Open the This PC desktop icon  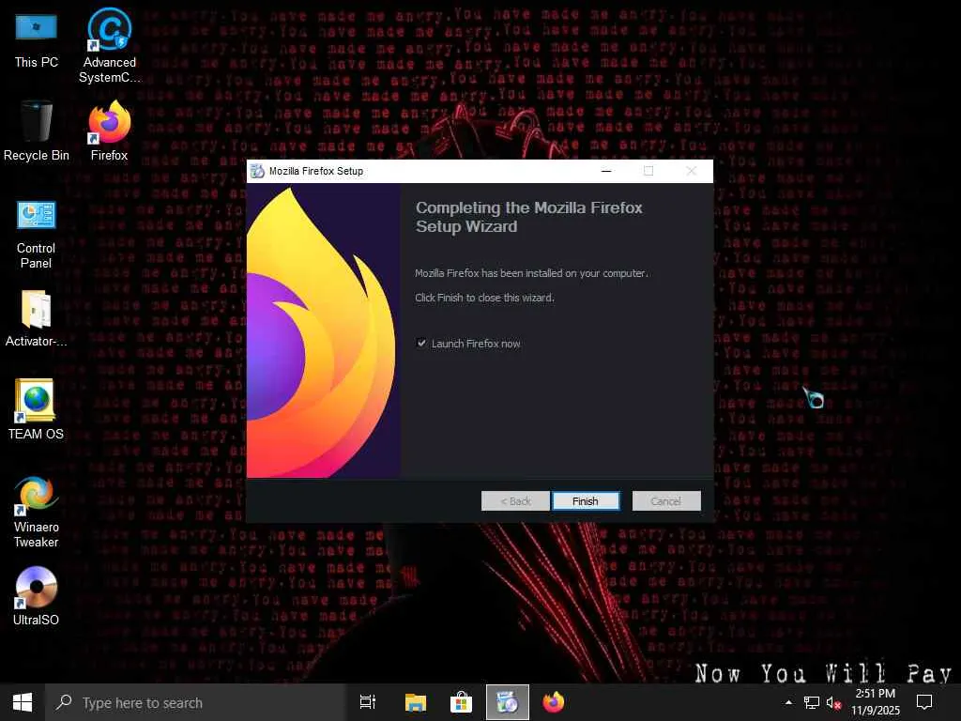37,38
